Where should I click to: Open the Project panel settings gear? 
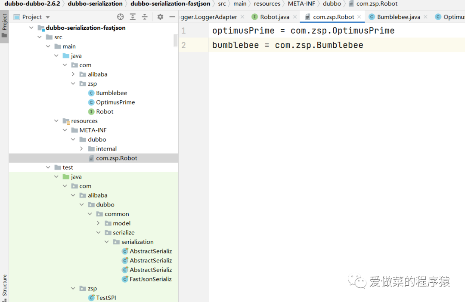coord(160,17)
